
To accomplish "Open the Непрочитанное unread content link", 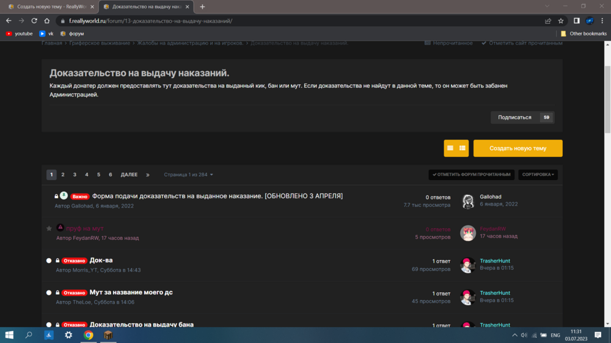I will 448,43.
